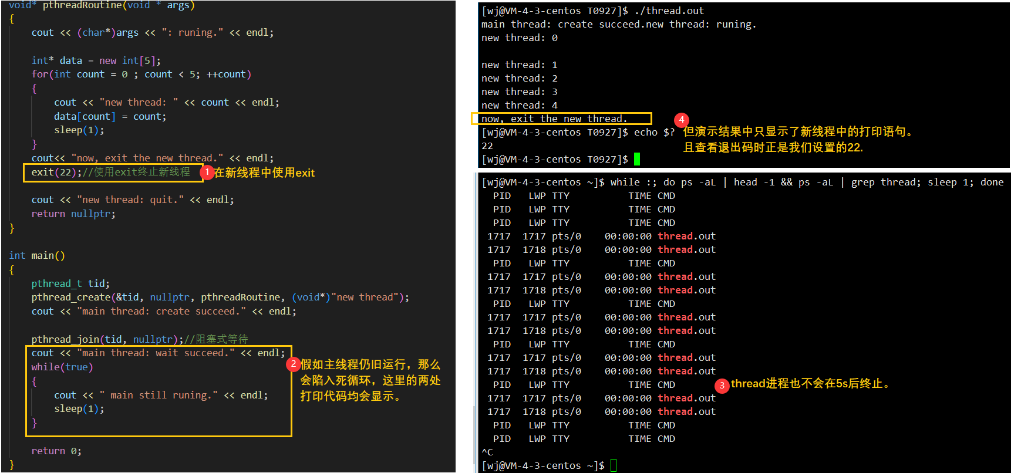1011x473 pixels.
Task: Click the 'int main()' declaration
Action: point(37,255)
